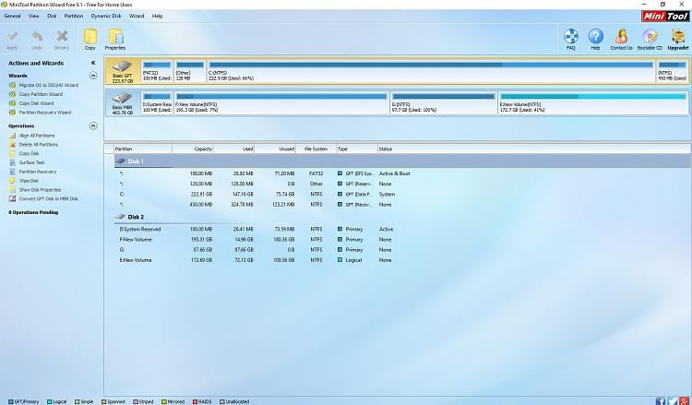Collapse the Operations section chevron
This screenshot has width=692, height=405.
(93, 125)
